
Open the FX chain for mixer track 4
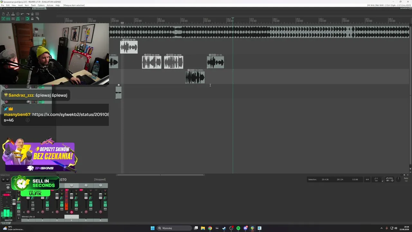76,203
